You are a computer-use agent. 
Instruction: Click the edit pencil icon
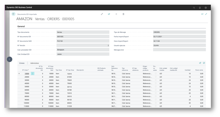point(102,14)
